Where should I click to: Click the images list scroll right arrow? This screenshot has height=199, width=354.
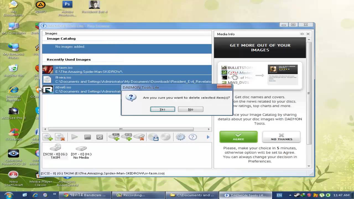pyautogui.click(x=209, y=129)
